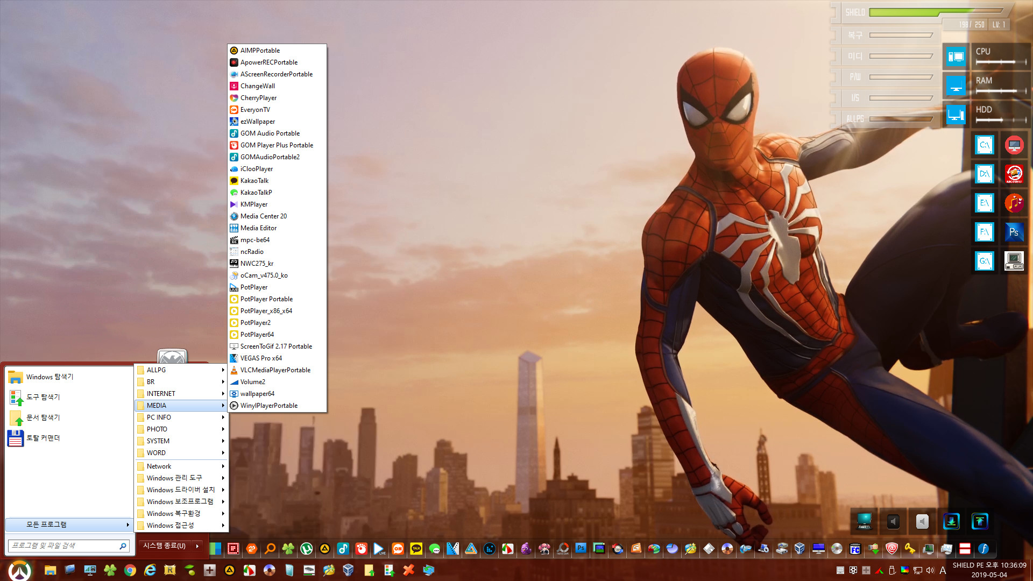1033x581 pixels.
Task: Open the F:\ drive widget
Action: [x=985, y=232]
